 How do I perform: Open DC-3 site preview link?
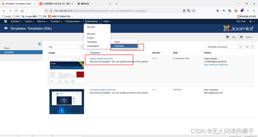(x=241, y=21)
